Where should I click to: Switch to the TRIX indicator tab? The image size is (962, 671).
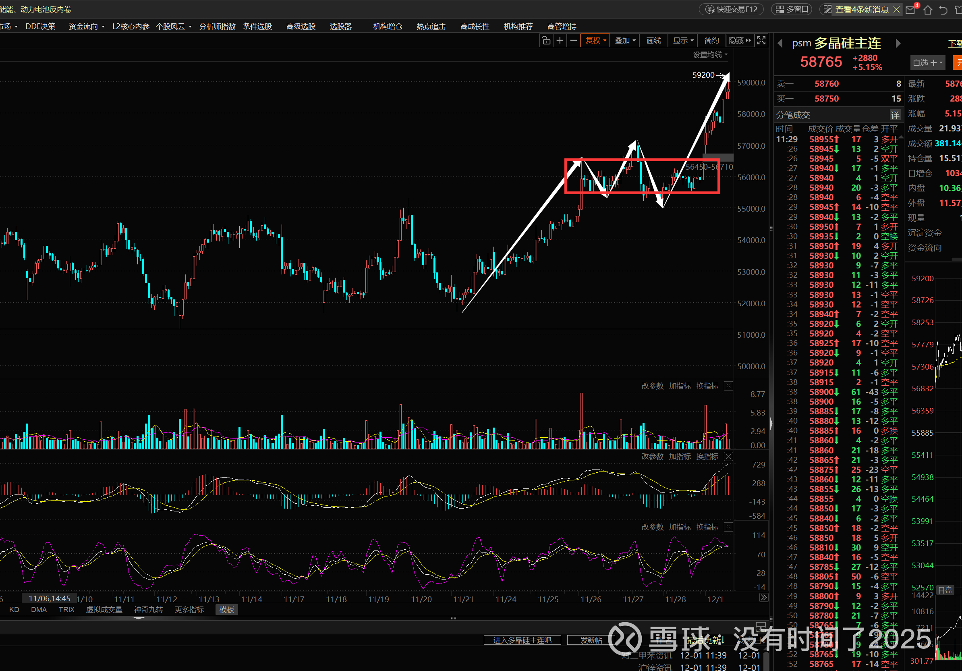[66, 609]
